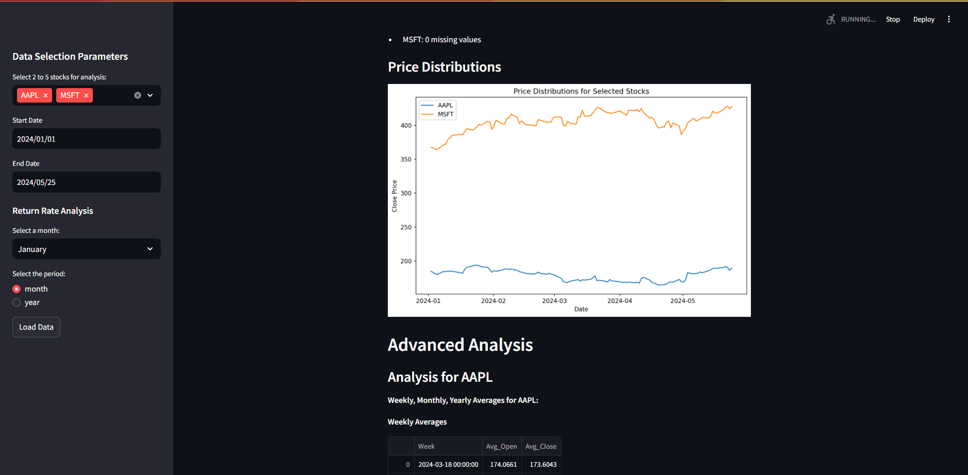Click the running-status animation icon
The height and width of the screenshot is (475, 968).
(831, 19)
